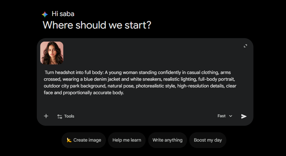Image resolution: width=286 pixels, height=156 pixels.
Task: Choose the Help me learn chip
Action: 127,140
